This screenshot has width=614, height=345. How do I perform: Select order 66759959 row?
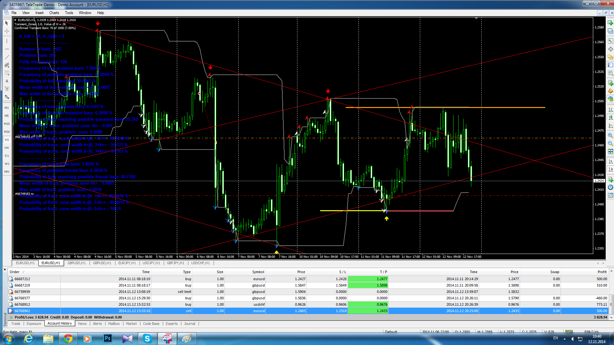tap(308, 292)
